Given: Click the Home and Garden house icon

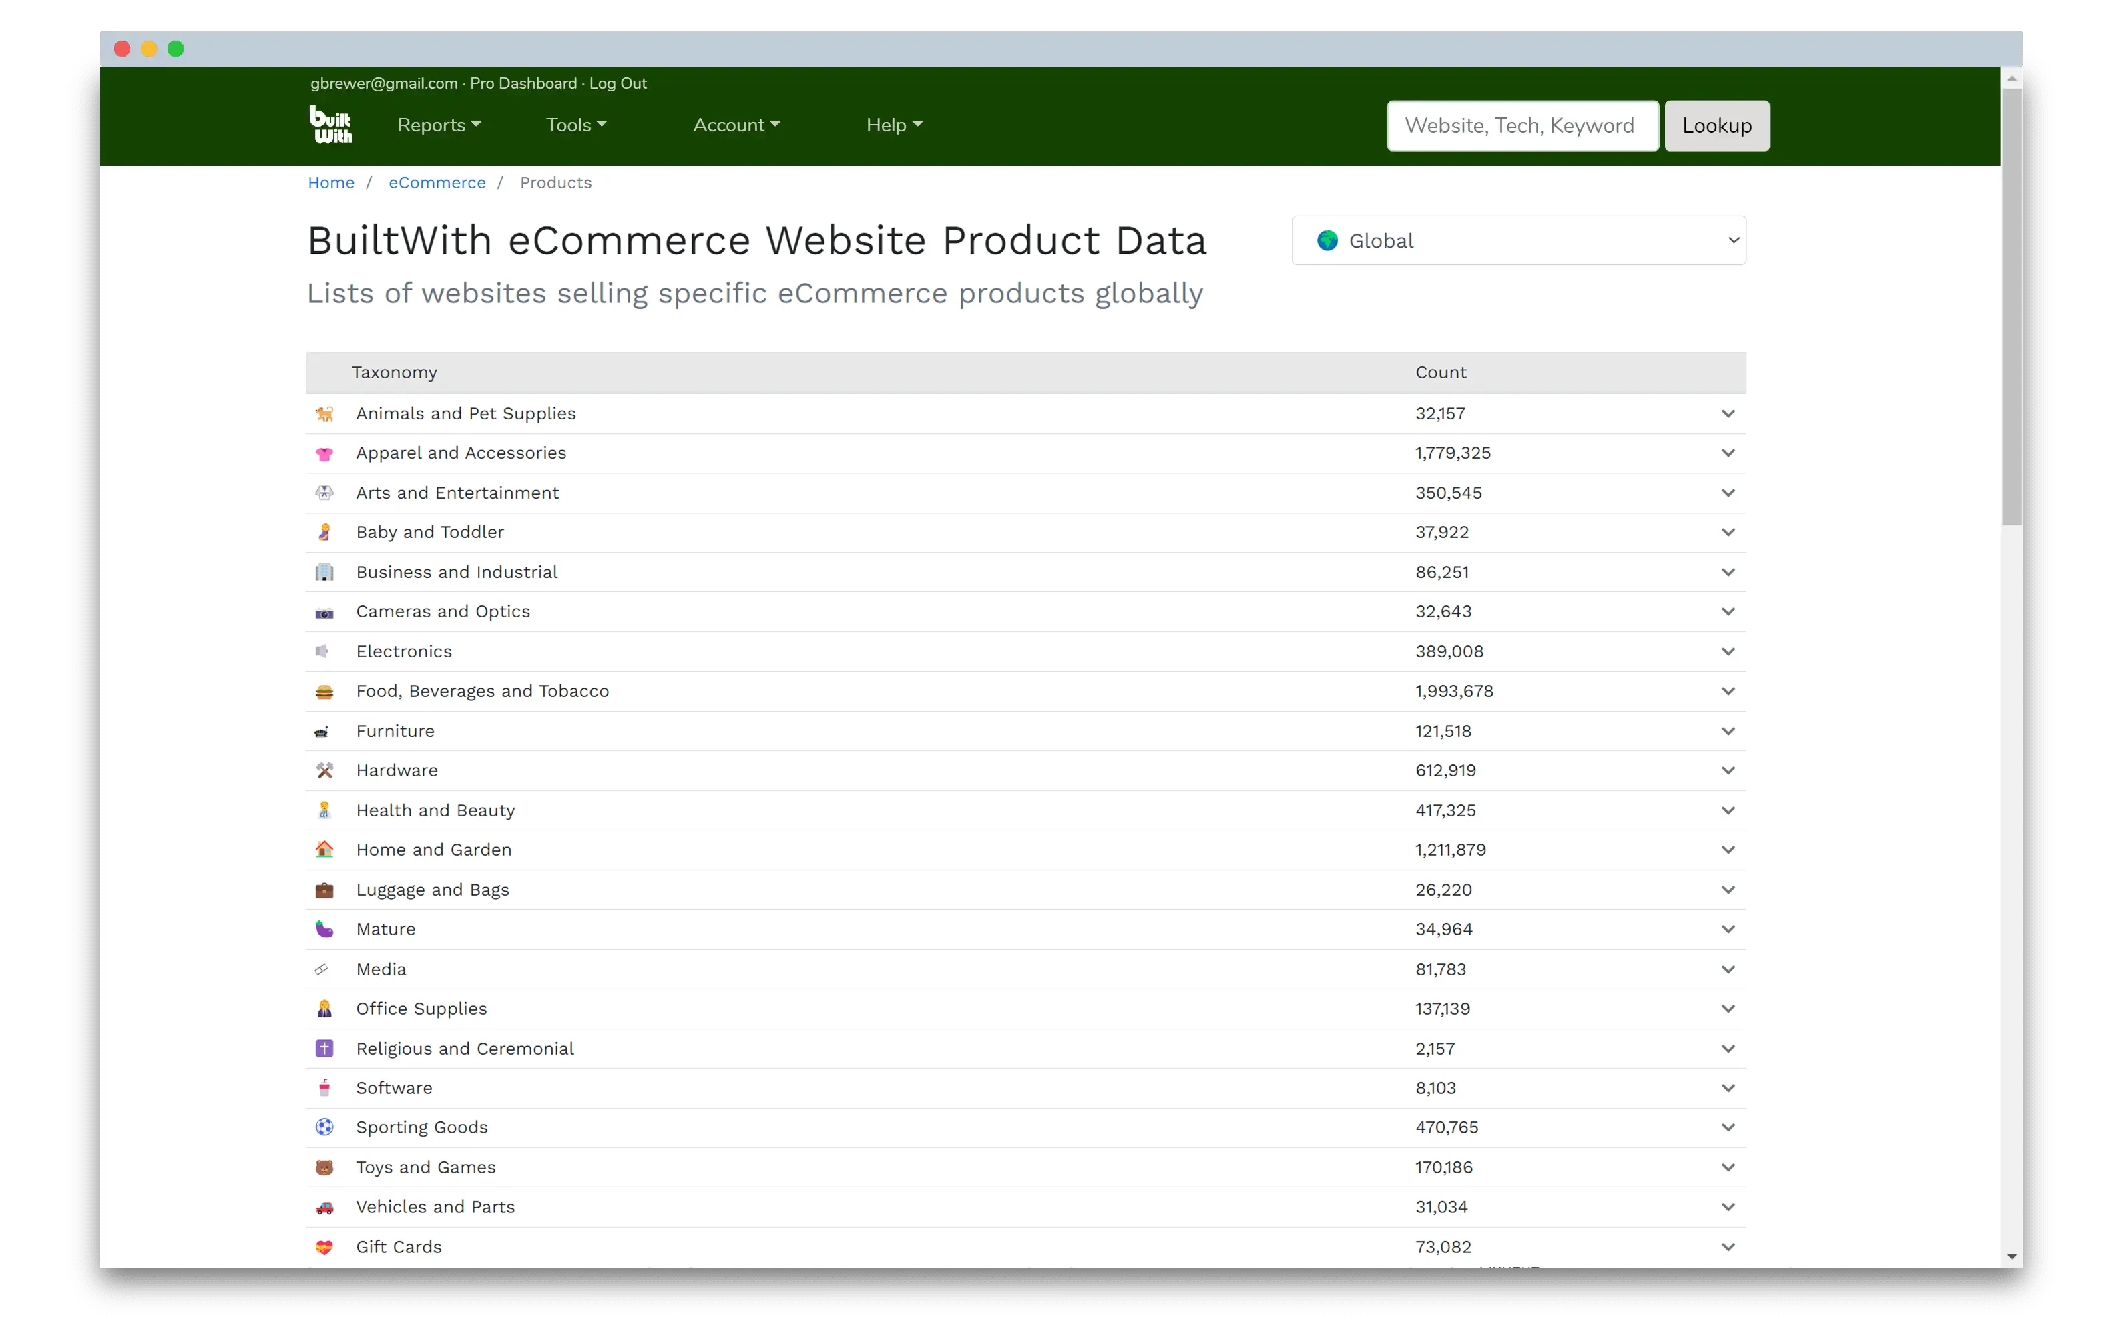Looking at the screenshot, I should (324, 850).
